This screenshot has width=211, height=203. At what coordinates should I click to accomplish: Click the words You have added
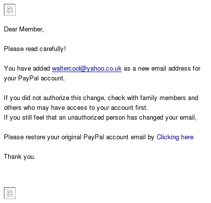[27, 69]
